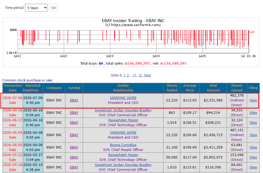Open Rawashdeh Mazen link in 2026-06-17 row

(123, 120)
